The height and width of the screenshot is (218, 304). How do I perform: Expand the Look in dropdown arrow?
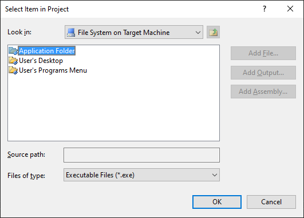198,33
